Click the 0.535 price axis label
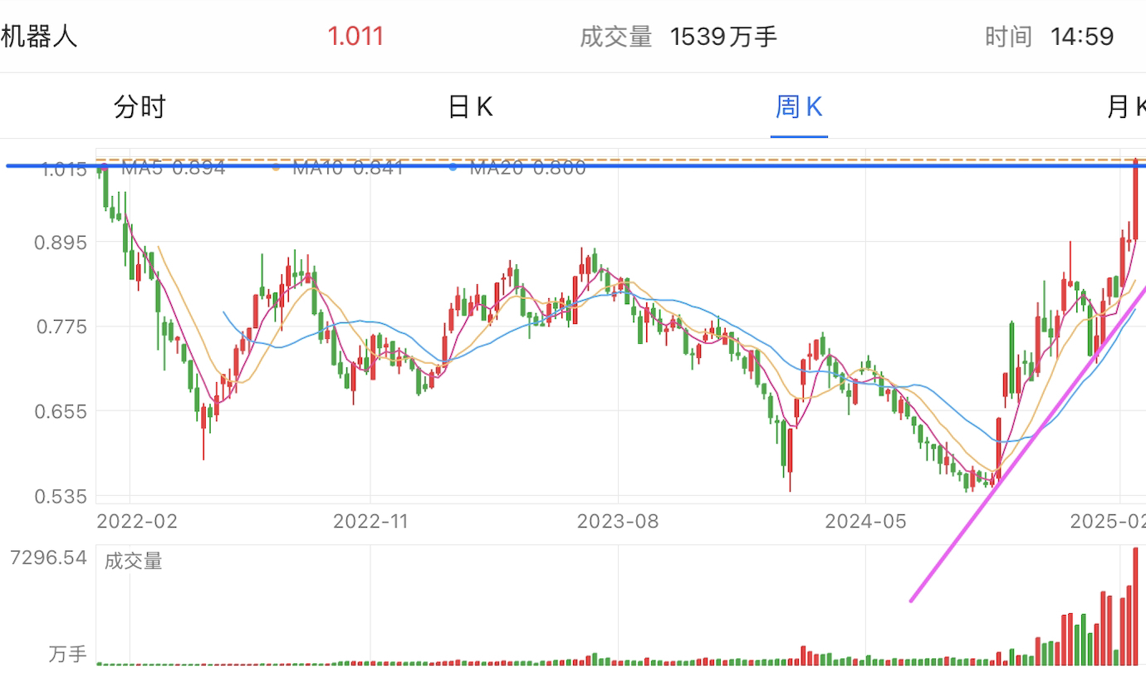 click(61, 496)
